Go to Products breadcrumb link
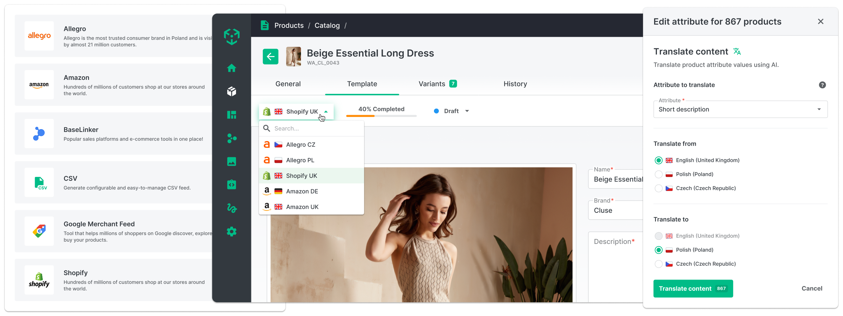The image size is (843, 316). (x=288, y=25)
